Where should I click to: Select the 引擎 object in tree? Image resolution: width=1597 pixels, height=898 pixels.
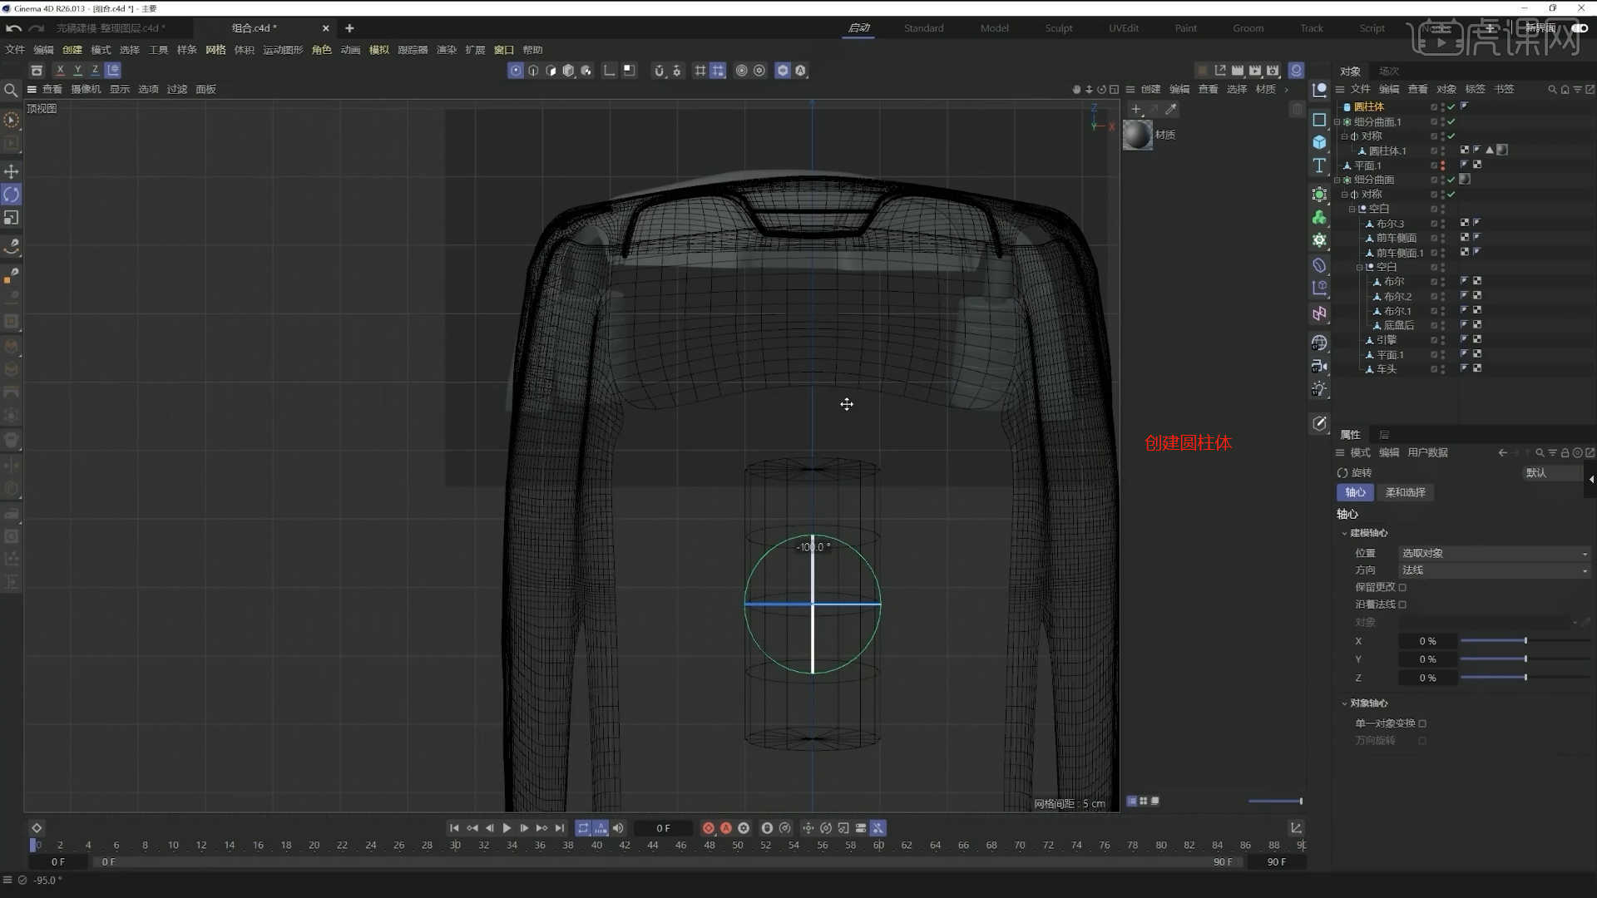(1386, 340)
